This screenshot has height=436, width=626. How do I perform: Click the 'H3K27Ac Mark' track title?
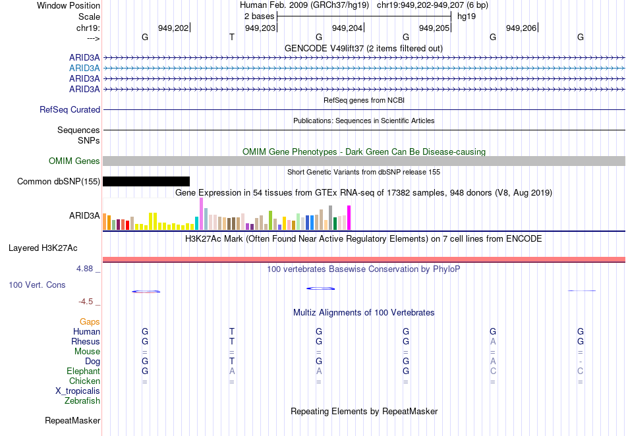tap(364, 239)
